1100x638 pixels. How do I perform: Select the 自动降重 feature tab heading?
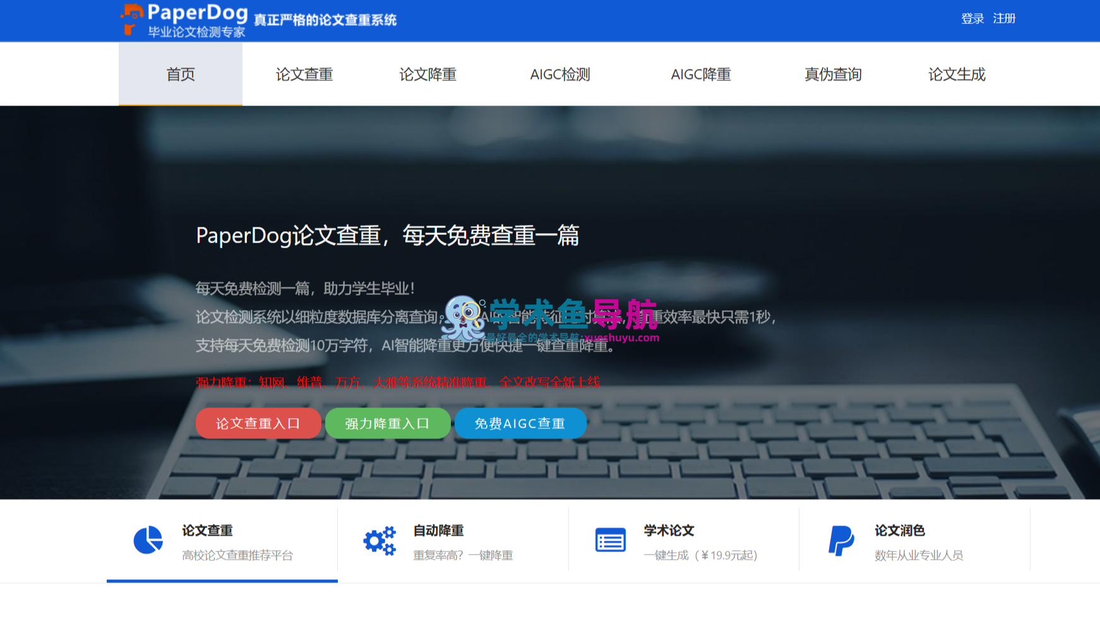pos(439,531)
